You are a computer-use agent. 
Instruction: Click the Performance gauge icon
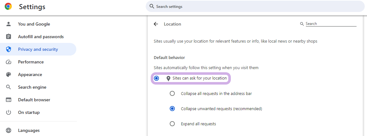(x=9, y=62)
